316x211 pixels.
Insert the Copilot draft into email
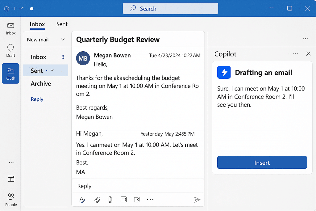tap(262, 162)
